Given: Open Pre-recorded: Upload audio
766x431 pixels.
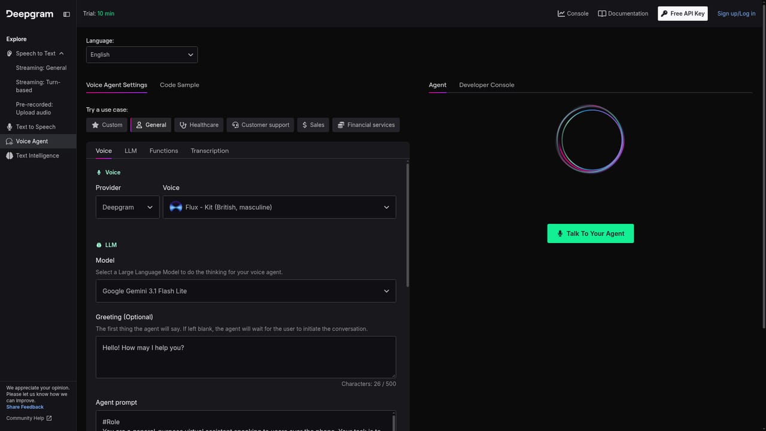Looking at the screenshot, I should pos(34,108).
